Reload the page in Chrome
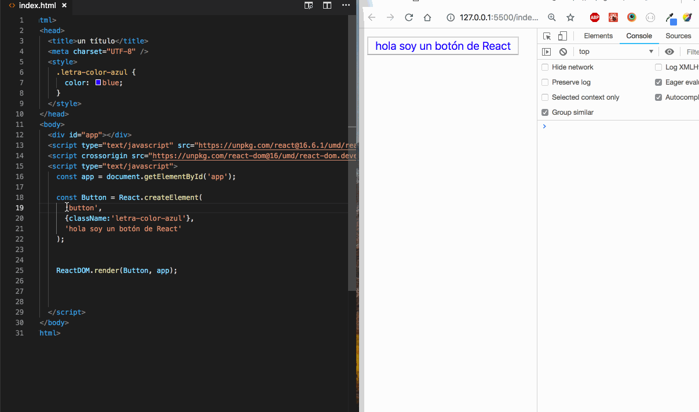699x412 pixels. (409, 17)
